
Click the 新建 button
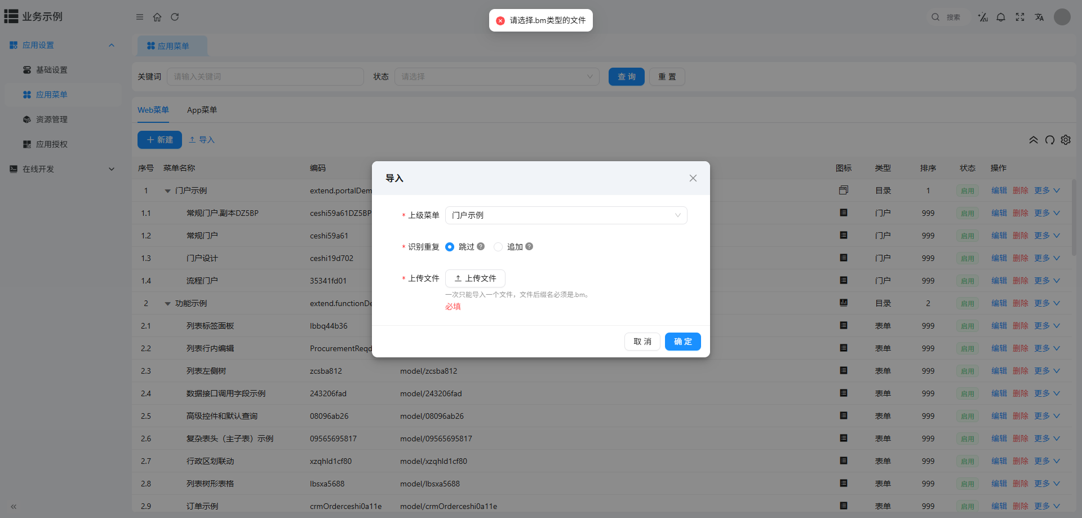point(159,140)
